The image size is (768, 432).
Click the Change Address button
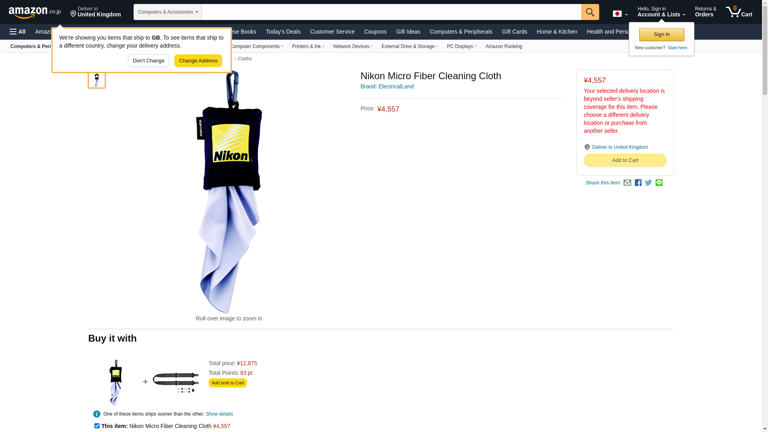pos(198,61)
